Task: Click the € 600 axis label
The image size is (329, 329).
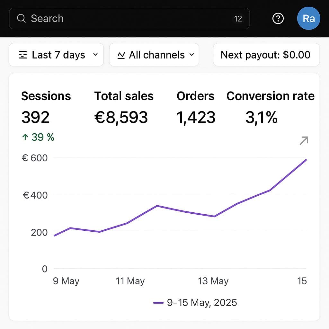Action: pyautogui.click(x=35, y=158)
